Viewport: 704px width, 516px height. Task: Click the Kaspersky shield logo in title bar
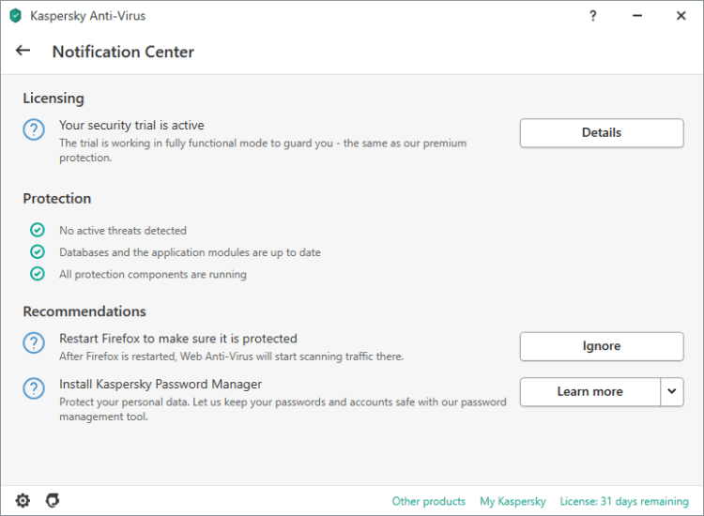point(15,16)
